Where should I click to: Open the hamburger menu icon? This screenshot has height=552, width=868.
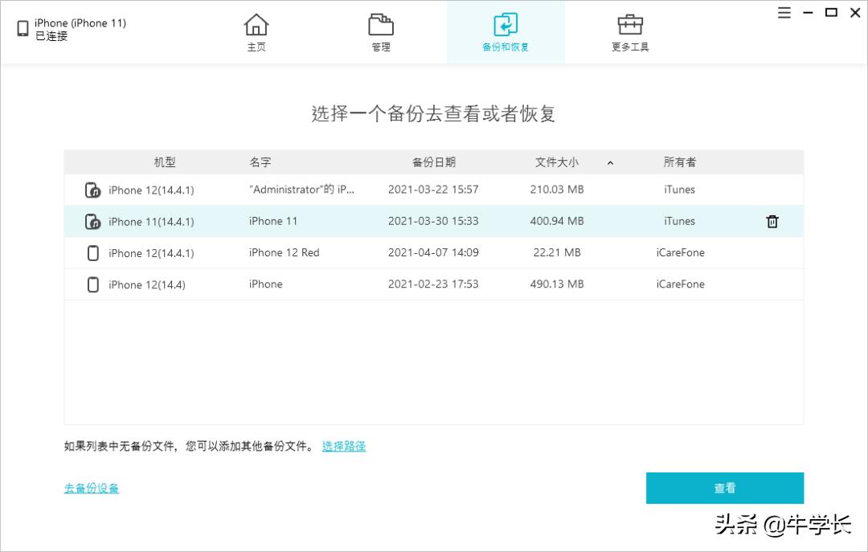[784, 12]
